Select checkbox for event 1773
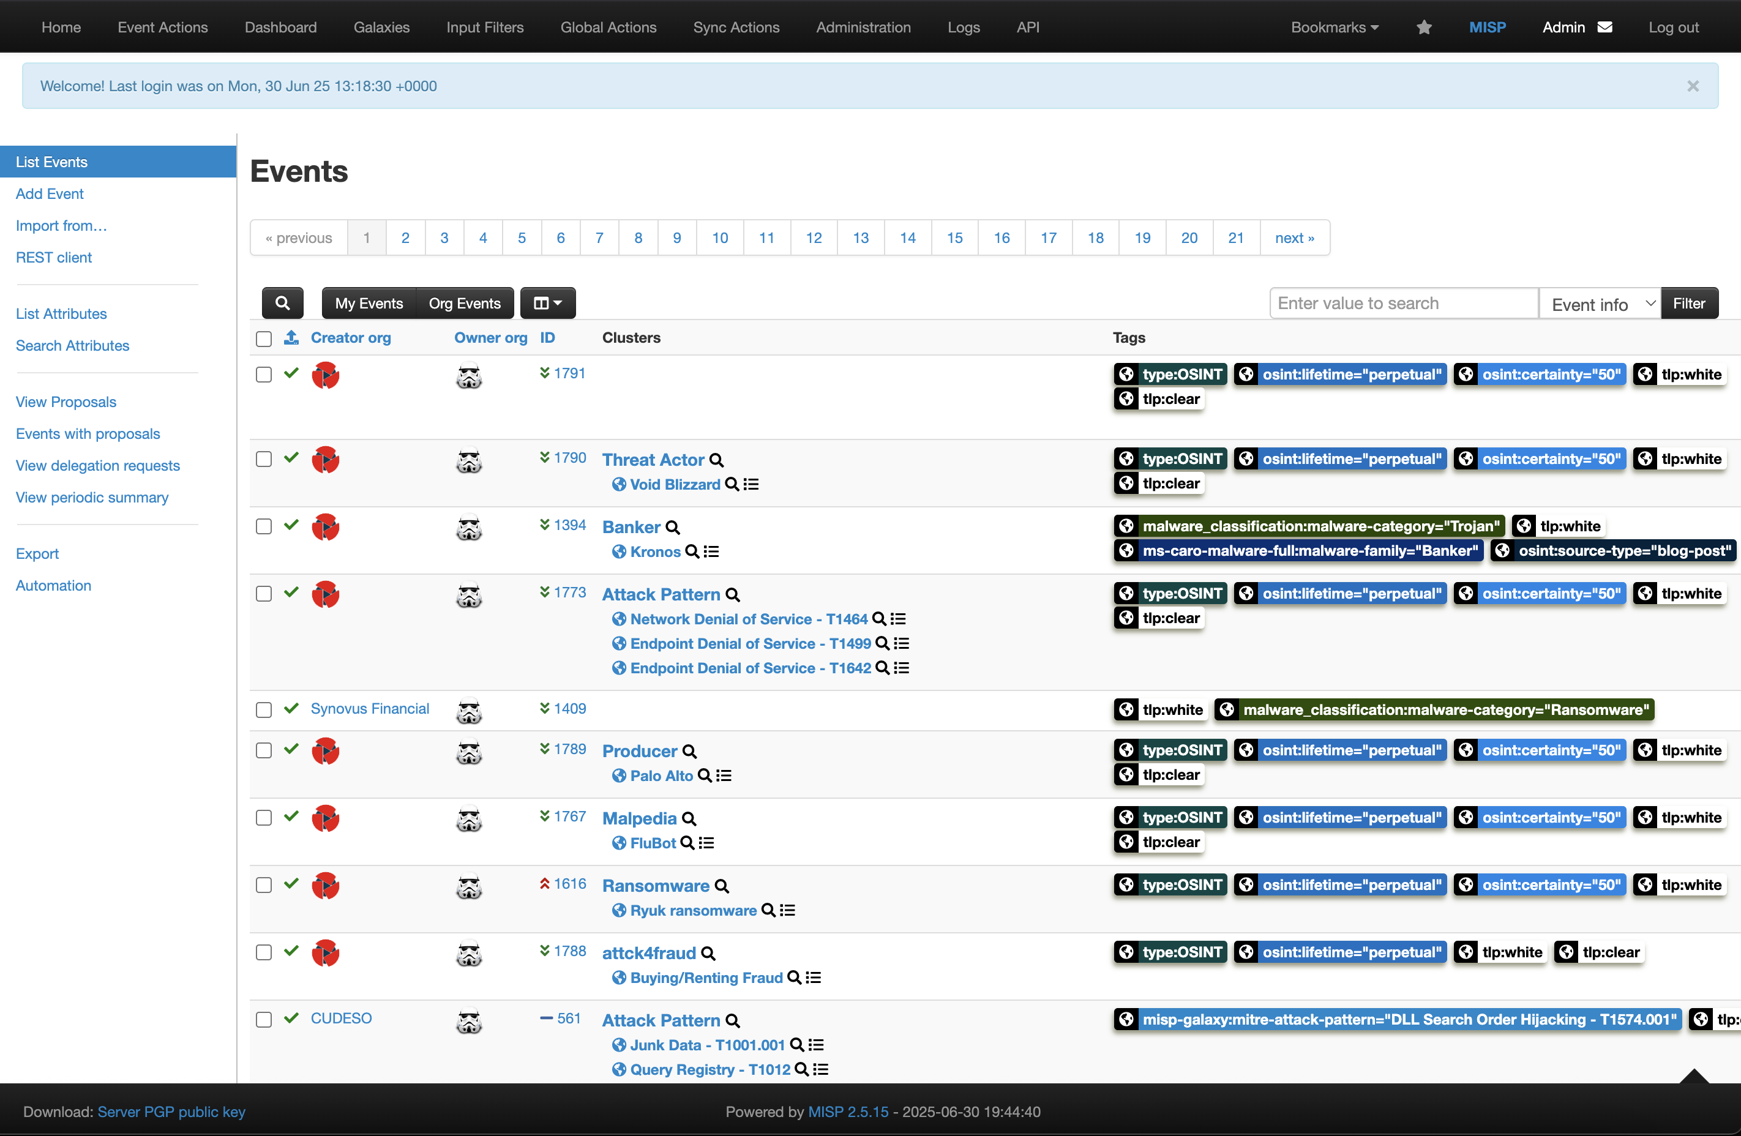The image size is (1741, 1136). click(264, 594)
